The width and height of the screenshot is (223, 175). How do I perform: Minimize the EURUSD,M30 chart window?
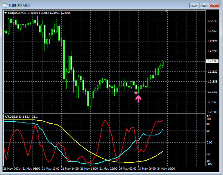click(194, 5)
